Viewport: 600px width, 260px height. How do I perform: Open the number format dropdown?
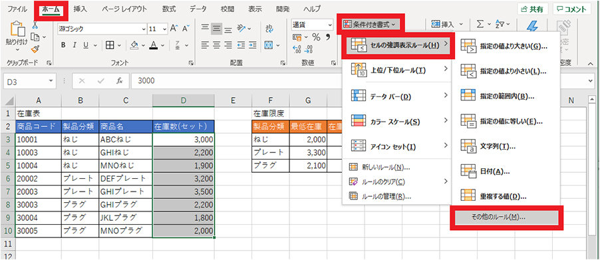pyautogui.click(x=330, y=25)
